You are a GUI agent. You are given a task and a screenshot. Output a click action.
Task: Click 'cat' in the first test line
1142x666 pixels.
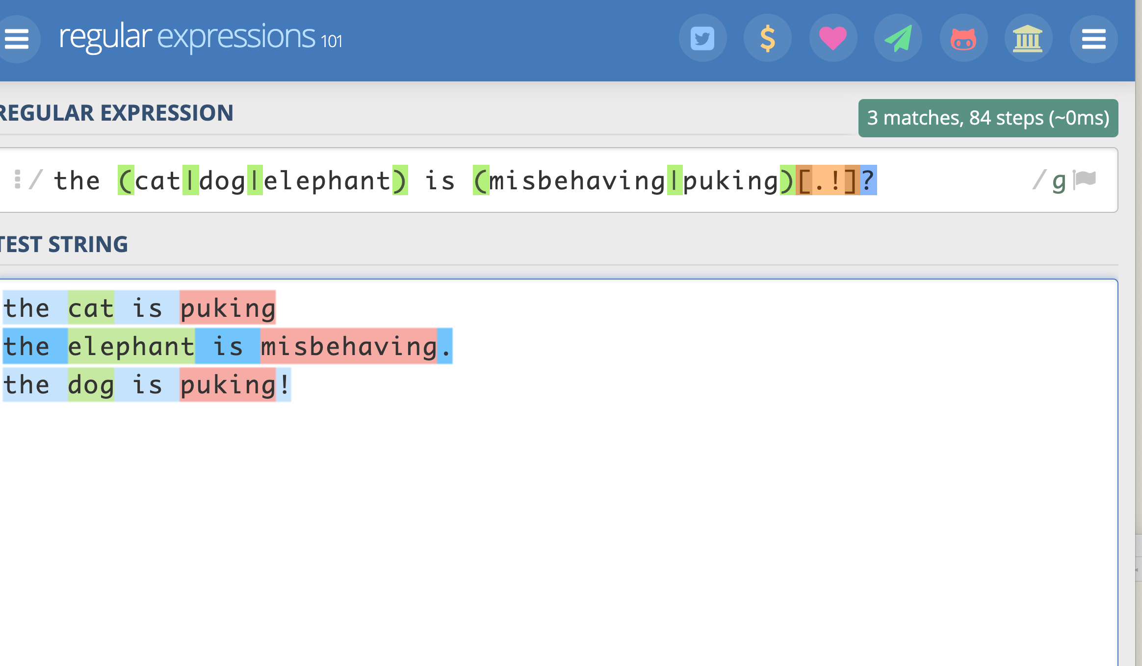tap(91, 308)
